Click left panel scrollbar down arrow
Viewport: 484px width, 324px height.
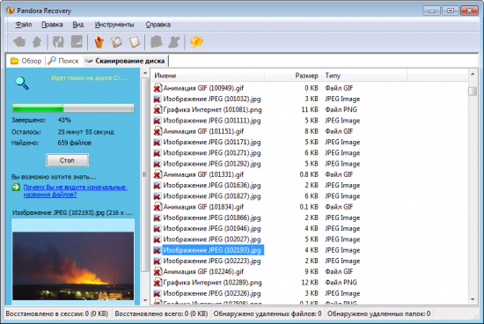pyautogui.click(x=145, y=300)
